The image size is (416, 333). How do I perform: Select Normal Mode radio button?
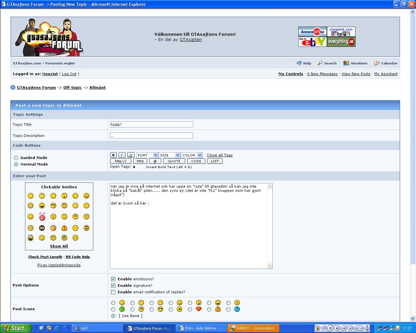click(x=16, y=165)
